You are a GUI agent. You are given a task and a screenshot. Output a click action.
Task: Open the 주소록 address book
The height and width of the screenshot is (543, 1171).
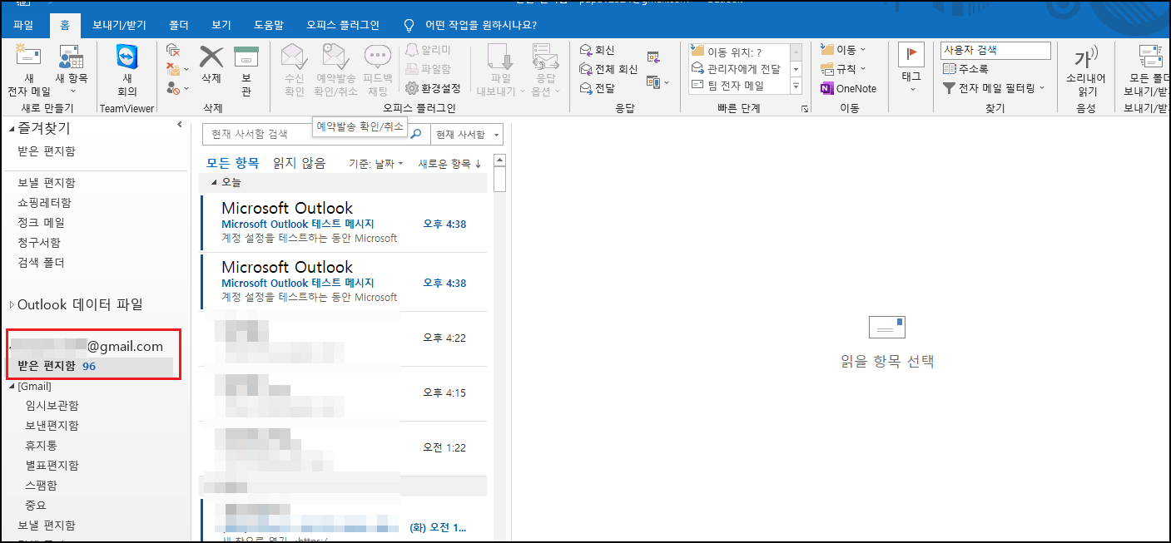coord(965,69)
